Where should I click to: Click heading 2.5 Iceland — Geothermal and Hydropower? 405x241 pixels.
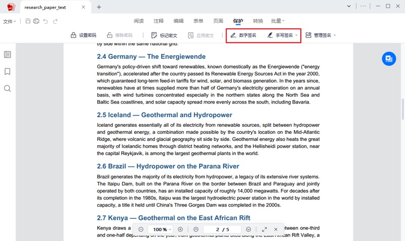point(165,115)
